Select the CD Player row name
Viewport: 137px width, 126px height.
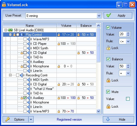pos(40,44)
